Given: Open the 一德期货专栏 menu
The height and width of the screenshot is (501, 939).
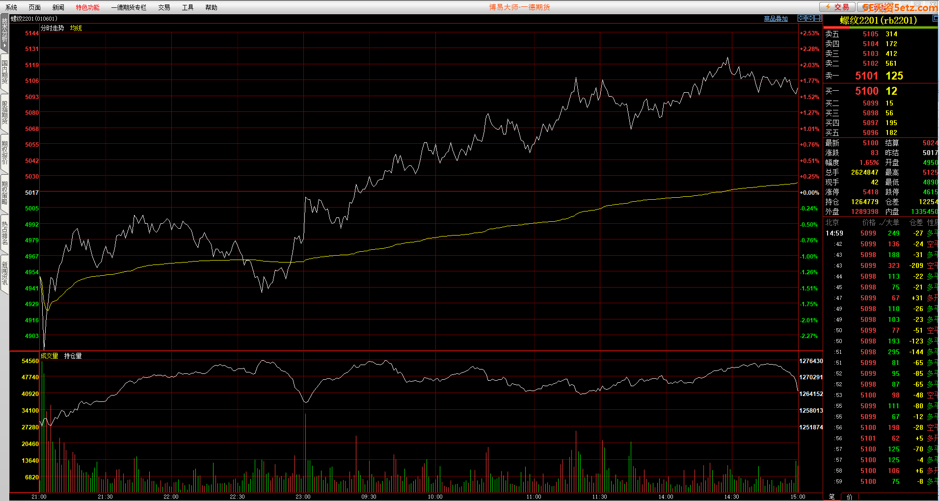Looking at the screenshot, I should (129, 7).
